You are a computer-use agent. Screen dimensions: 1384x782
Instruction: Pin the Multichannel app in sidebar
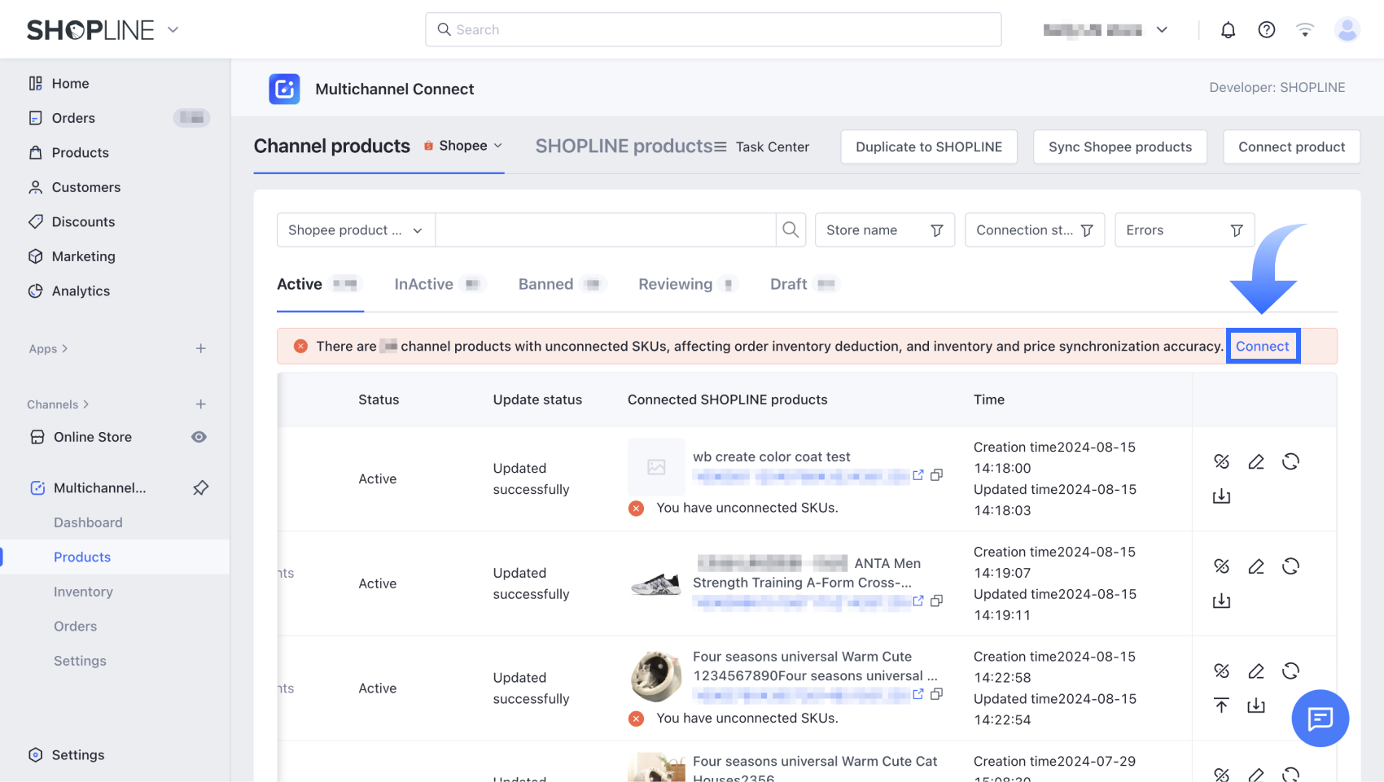click(200, 487)
